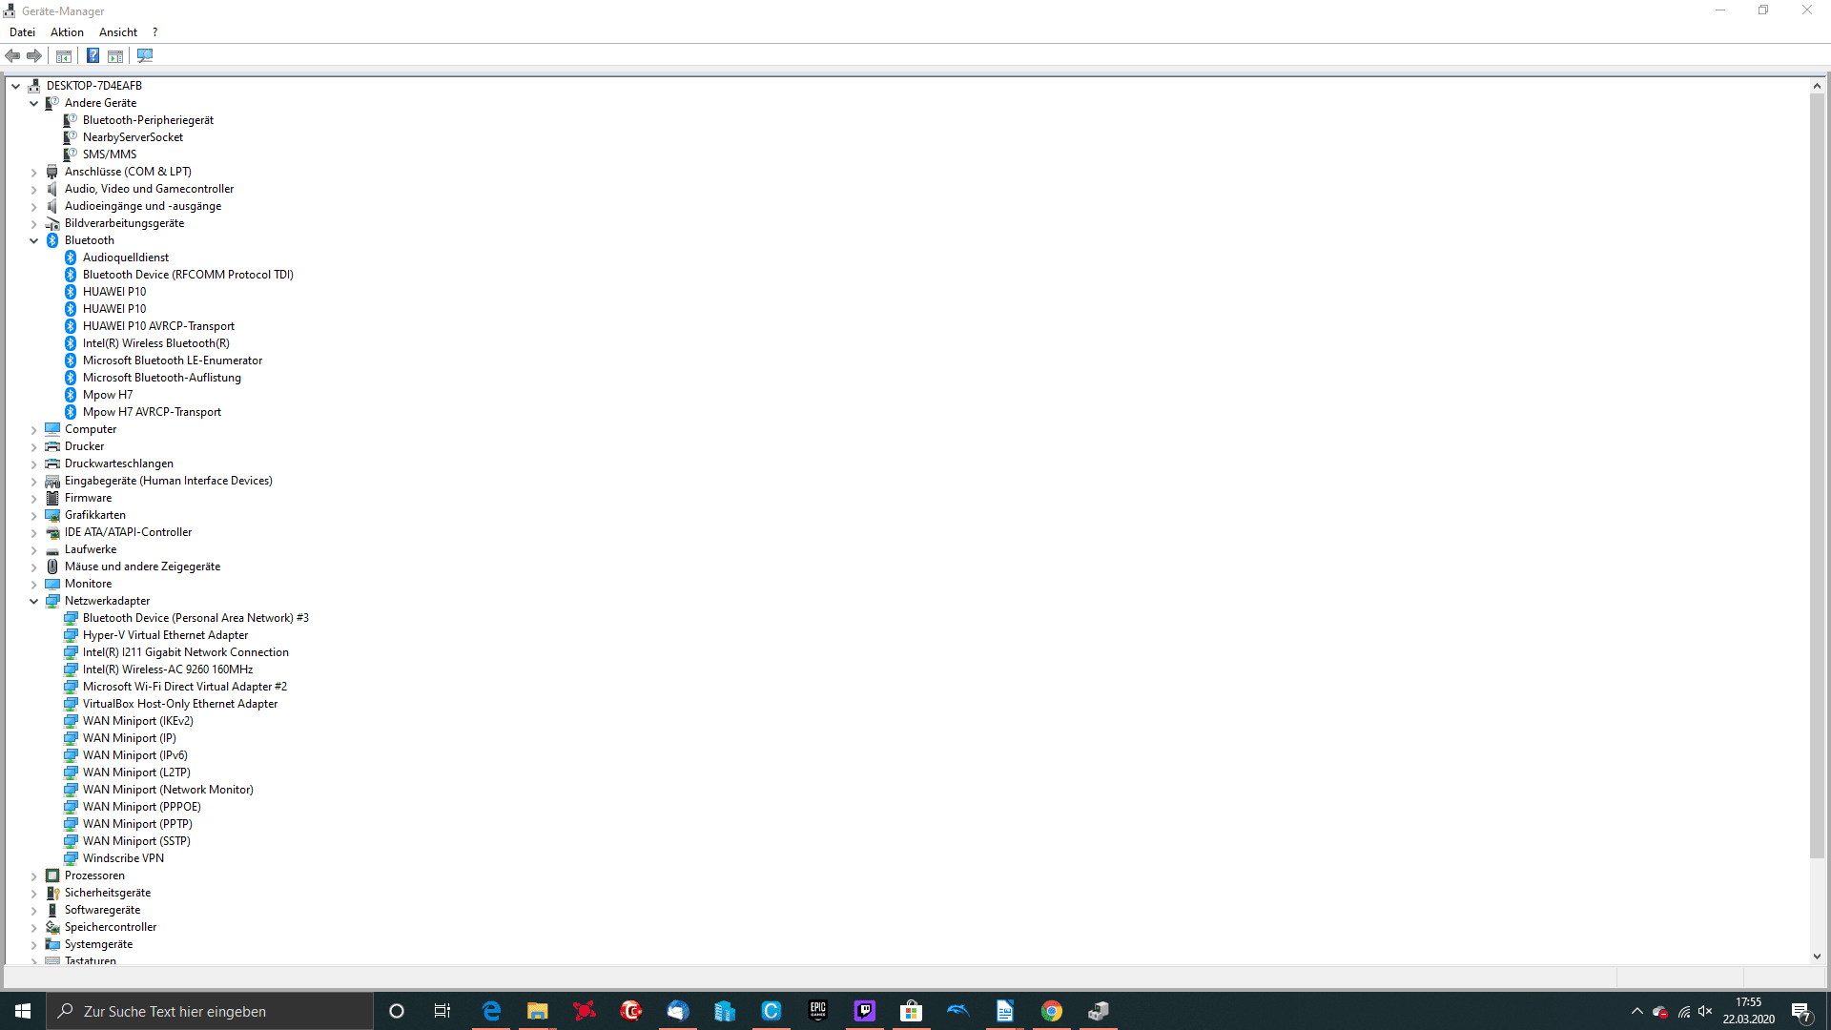Select SMS/MMS device entry
1831x1030 pixels.
[x=110, y=154]
